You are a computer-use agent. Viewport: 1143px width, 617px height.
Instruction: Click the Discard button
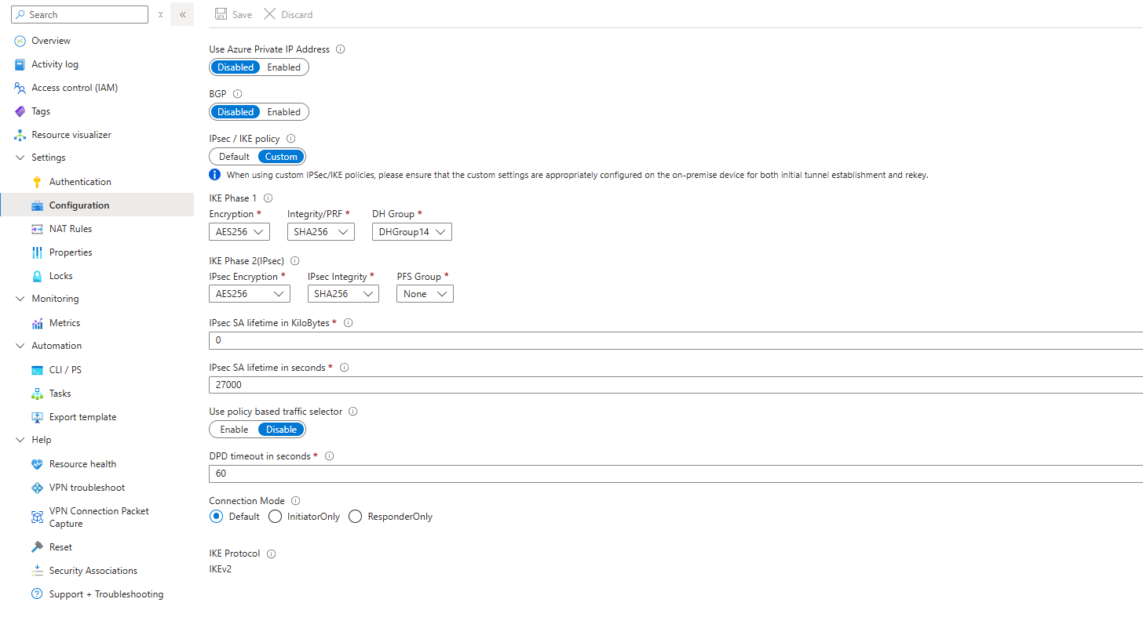(x=288, y=15)
